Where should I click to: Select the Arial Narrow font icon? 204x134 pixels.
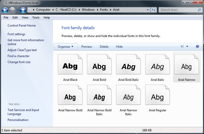click(x=187, y=64)
